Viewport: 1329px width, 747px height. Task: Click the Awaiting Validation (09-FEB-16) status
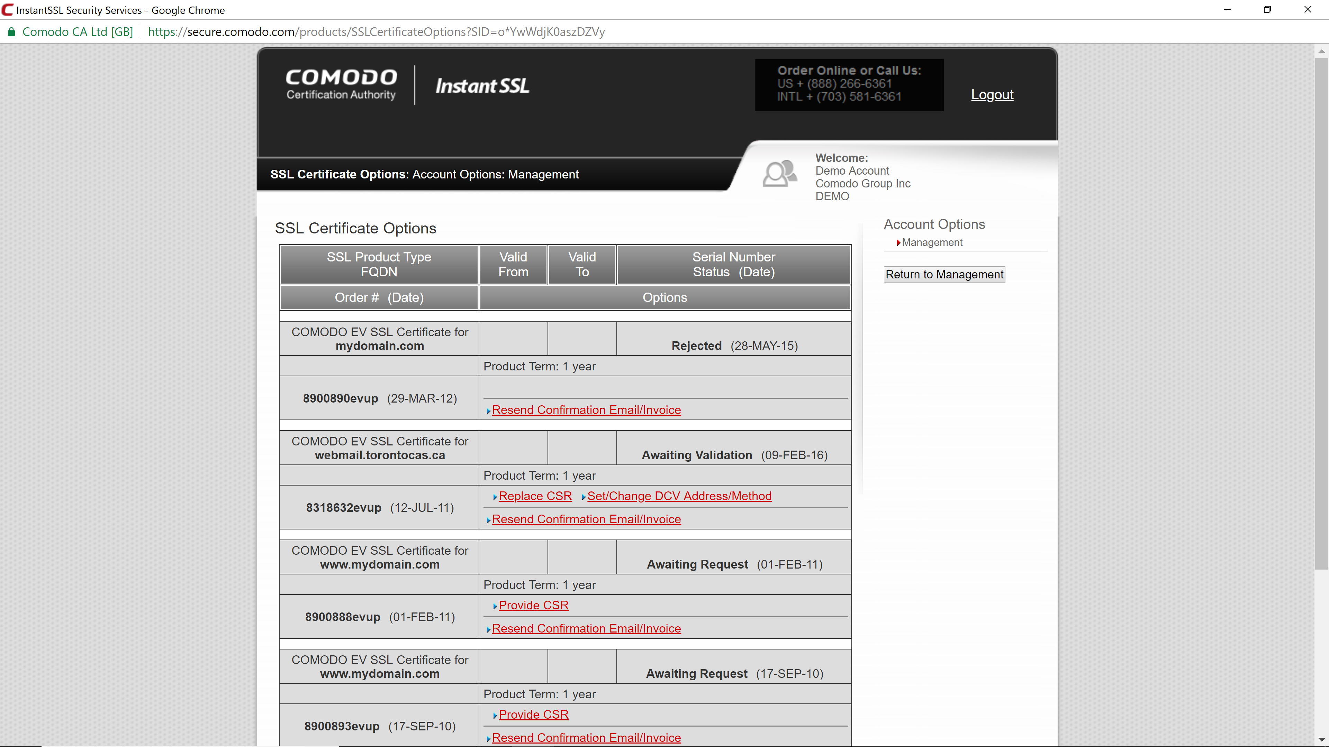click(x=734, y=455)
